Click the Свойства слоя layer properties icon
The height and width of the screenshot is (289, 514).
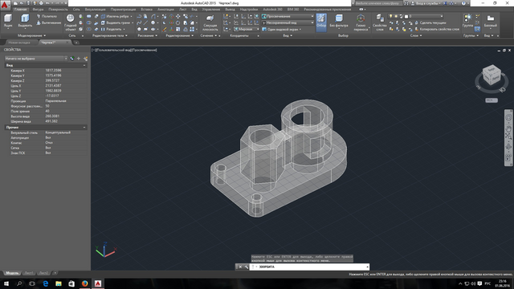click(x=380, y=22)
